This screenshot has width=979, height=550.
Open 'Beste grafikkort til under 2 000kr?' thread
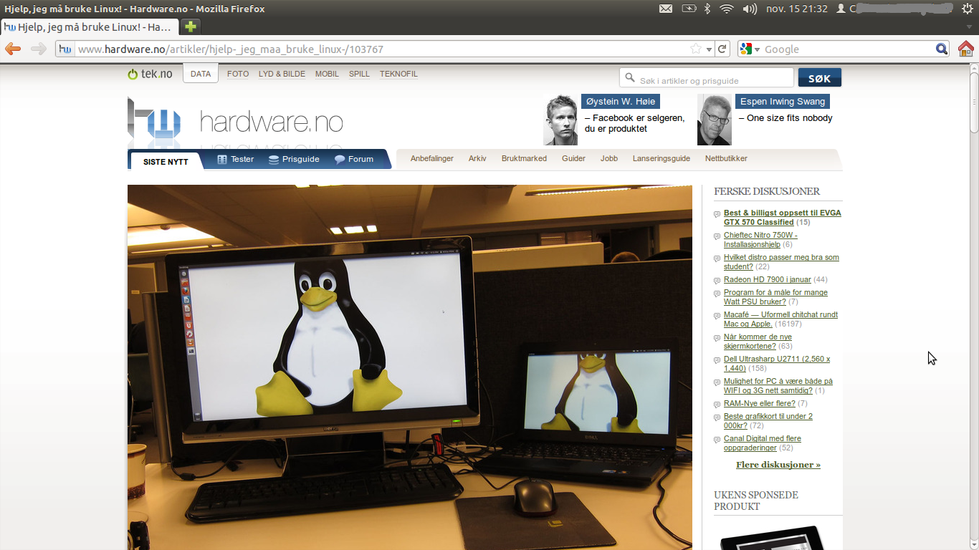pyautogui.click(x=768, y=421)
